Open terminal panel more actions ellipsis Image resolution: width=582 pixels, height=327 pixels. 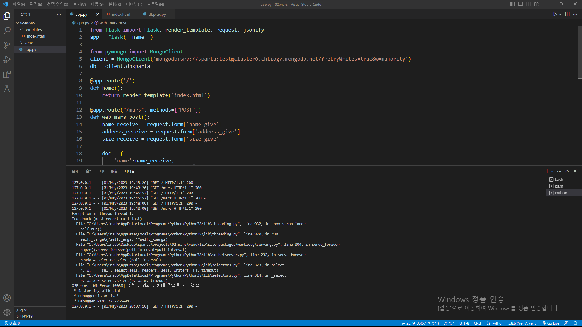[559, 171]
